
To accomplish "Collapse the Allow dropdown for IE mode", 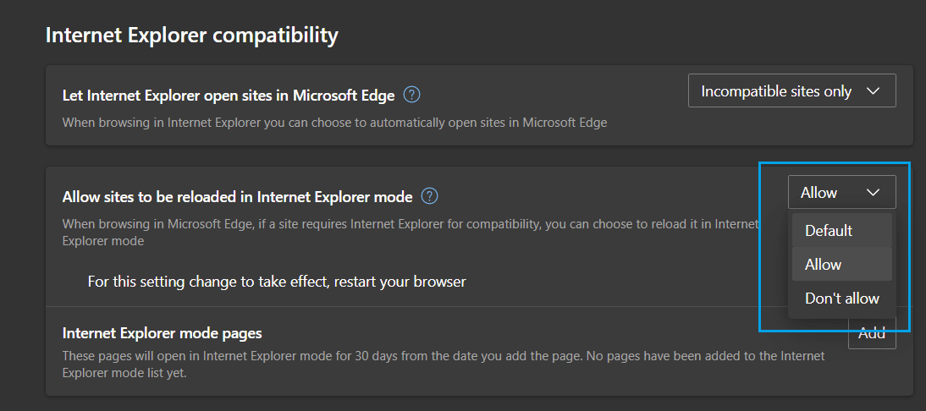I will [841, 192].
